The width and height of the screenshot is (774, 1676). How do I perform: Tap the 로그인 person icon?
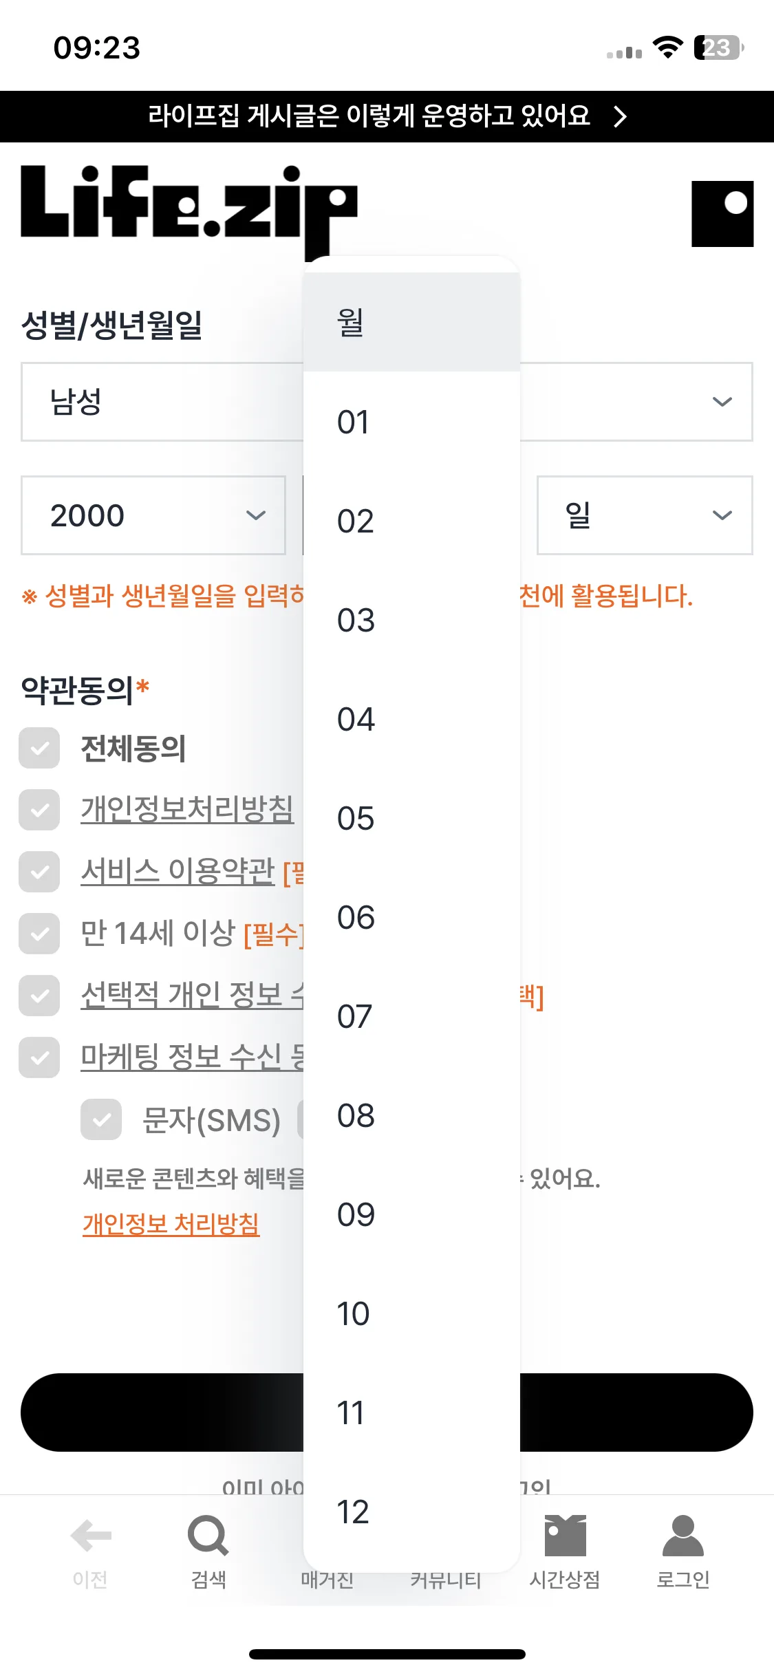(x=682, y=1535)
